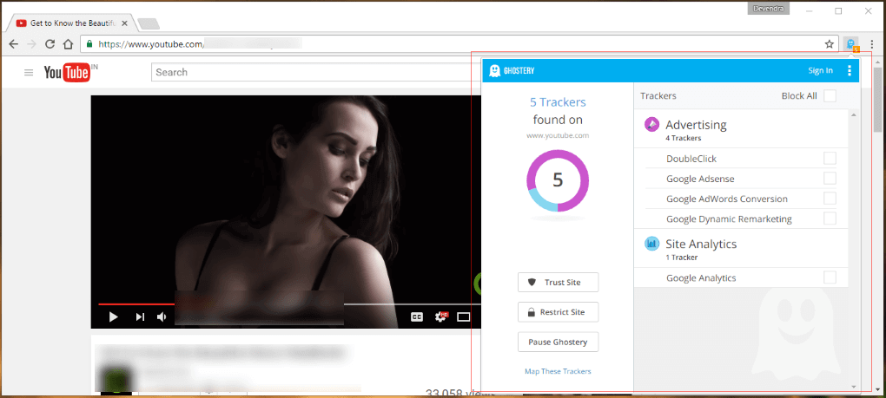
Task: Open a new browser tab
Action: click(149, 23)
